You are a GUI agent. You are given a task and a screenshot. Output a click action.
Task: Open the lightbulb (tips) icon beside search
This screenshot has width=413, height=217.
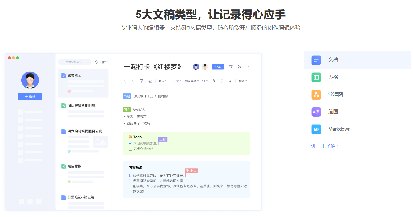96,62
